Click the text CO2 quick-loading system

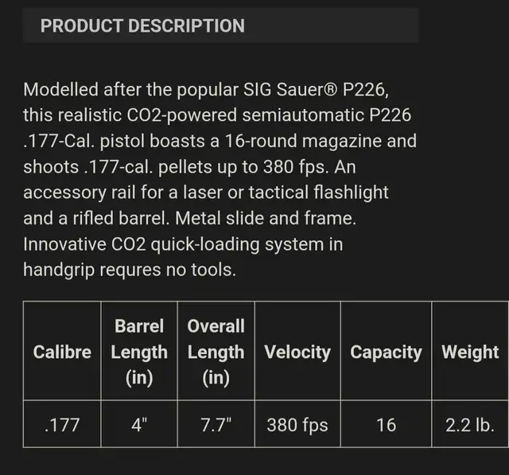(x=217, y=244)
